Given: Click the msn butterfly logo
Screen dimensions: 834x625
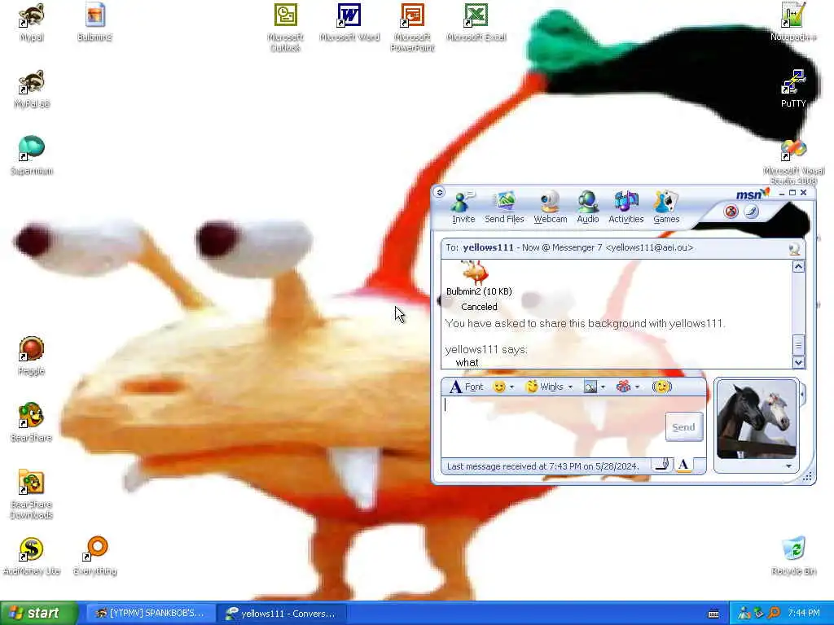Looking at the screenshot, I should (753, 194).
